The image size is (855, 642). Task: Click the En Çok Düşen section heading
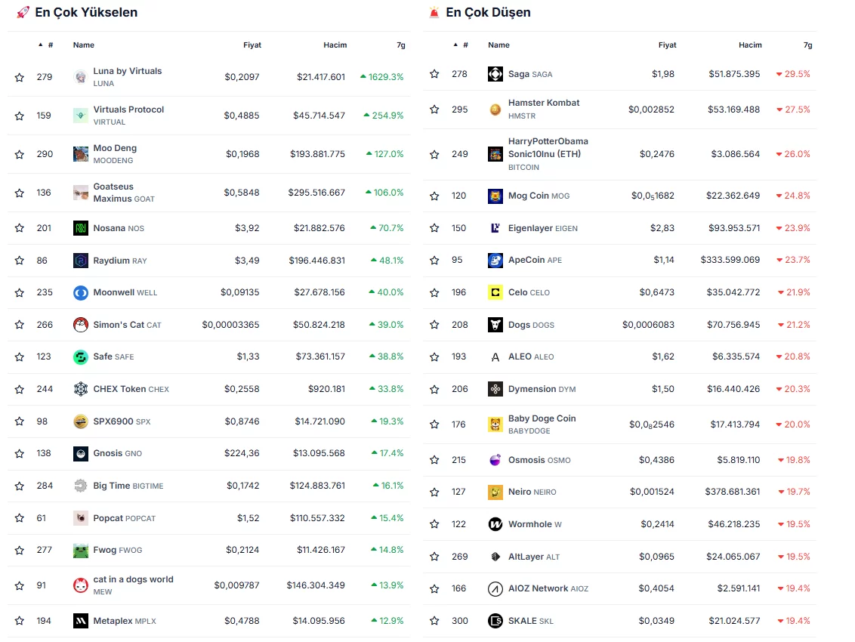(x=488, y=12)
